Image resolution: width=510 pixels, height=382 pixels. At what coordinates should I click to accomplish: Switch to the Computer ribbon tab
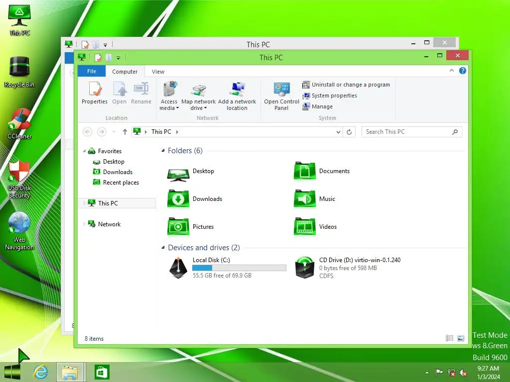coord(125,72)
